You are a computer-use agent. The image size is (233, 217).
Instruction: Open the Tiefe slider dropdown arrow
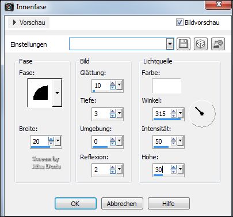click(x=120, y=113)
